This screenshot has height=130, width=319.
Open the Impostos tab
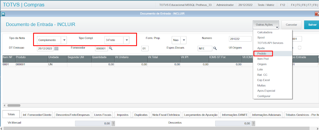click(123, 115)
